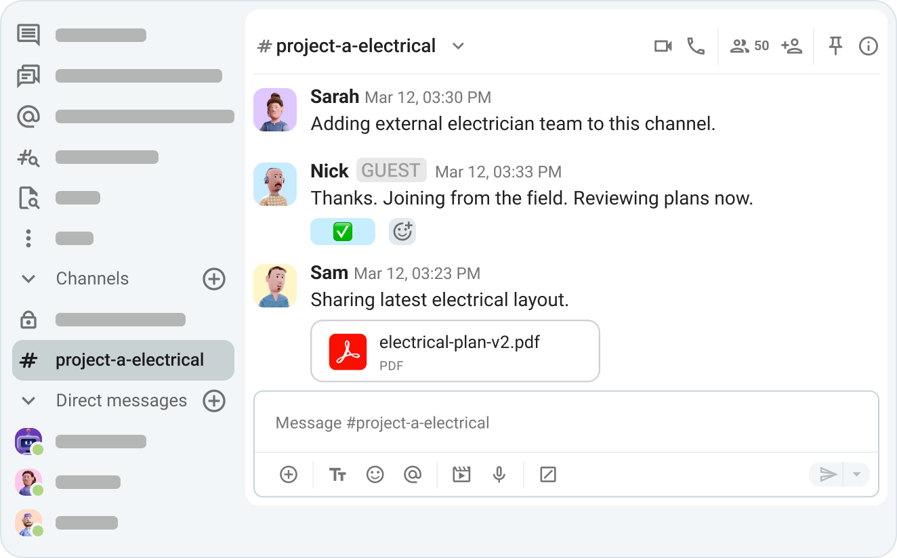Toggle text formatting options

(337, 475)
